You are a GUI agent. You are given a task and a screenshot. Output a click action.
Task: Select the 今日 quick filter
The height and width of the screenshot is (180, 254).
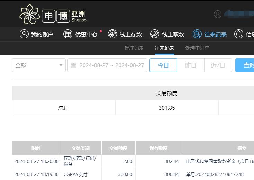163,65
